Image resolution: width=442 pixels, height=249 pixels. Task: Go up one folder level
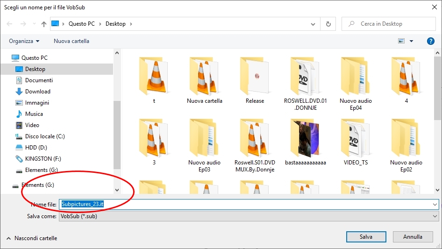point(44,24)
